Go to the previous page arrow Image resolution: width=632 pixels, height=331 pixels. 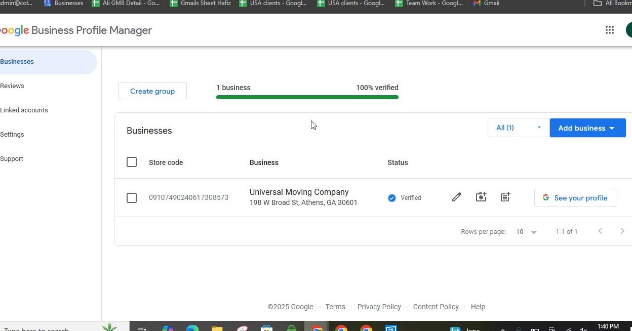coord(600,231)
